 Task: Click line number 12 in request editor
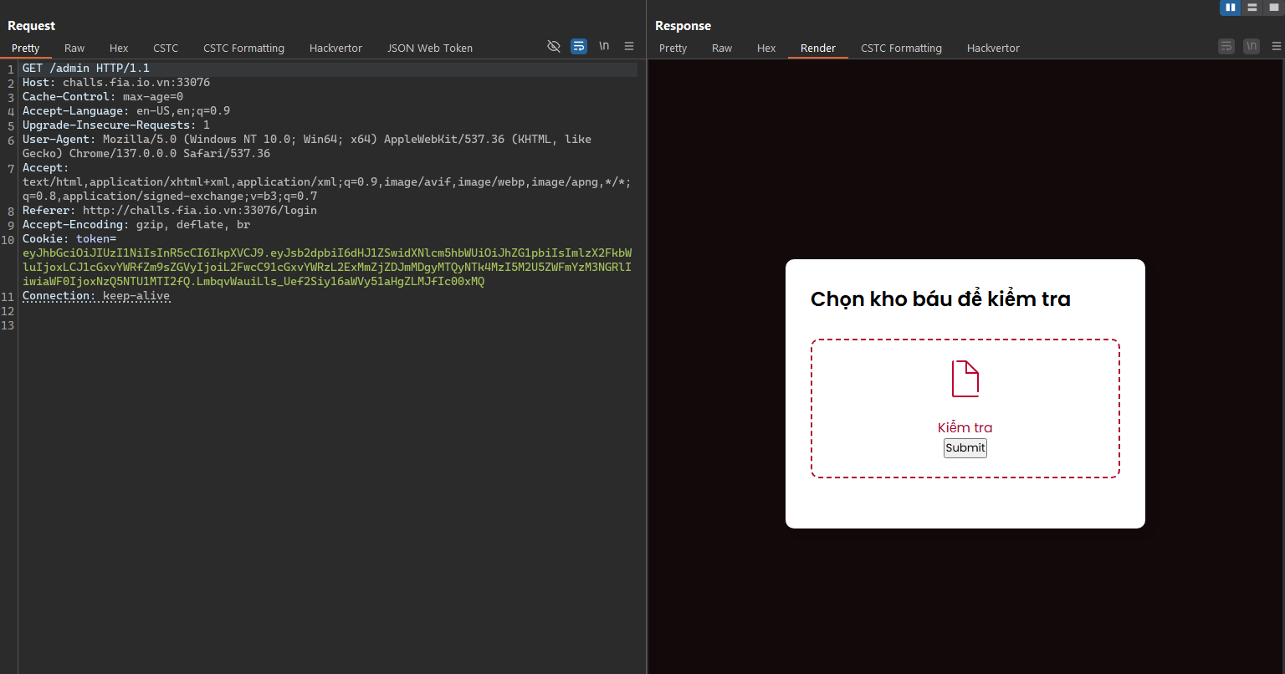(8, 311)
